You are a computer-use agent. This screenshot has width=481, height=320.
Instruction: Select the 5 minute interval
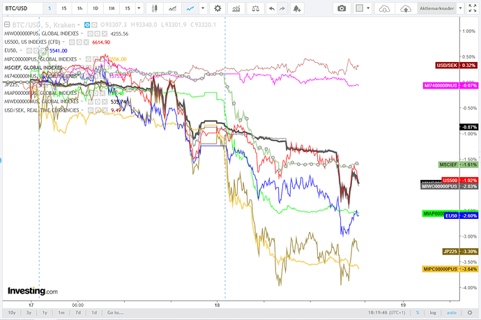point(49,8)
